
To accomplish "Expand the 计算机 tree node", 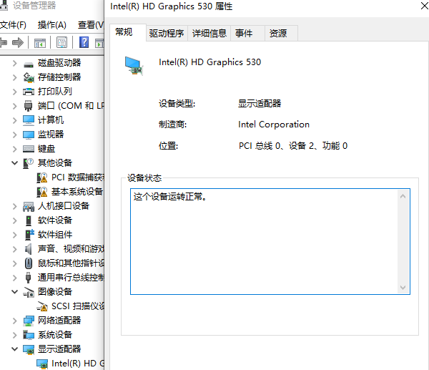I will point(15,120).
